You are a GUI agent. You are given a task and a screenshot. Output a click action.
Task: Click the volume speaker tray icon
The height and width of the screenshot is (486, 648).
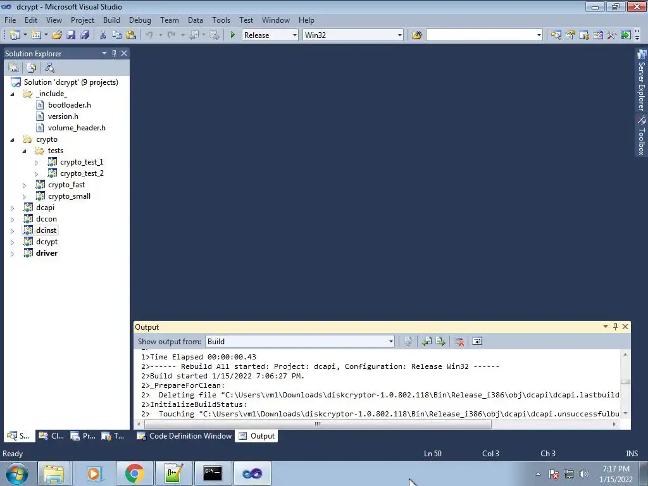click(x=583, y=474)
